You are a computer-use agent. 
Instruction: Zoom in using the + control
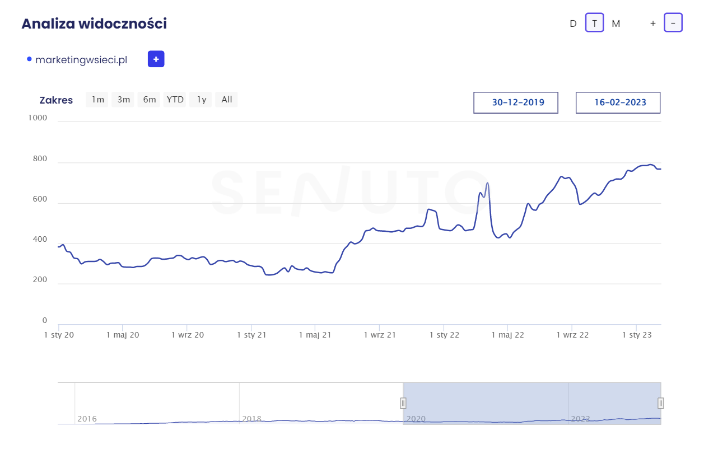tap(652, 23)
